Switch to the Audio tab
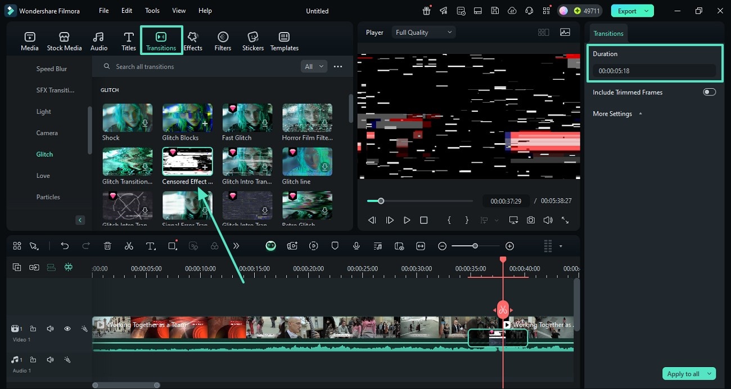 click(99, 42)
